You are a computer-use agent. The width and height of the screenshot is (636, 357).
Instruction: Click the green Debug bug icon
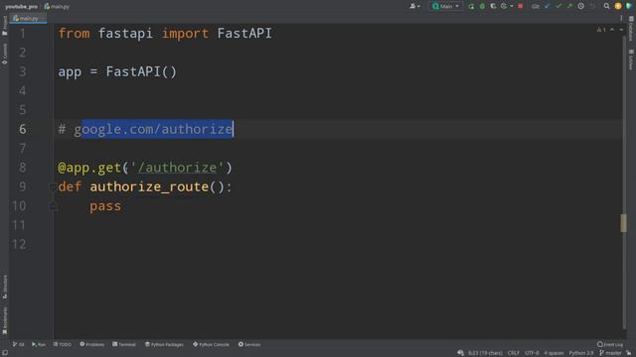click(x=482, y=6)
